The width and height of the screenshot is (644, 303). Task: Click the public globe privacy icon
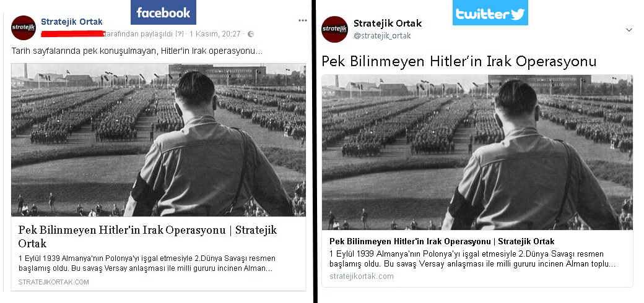[251, 34]
